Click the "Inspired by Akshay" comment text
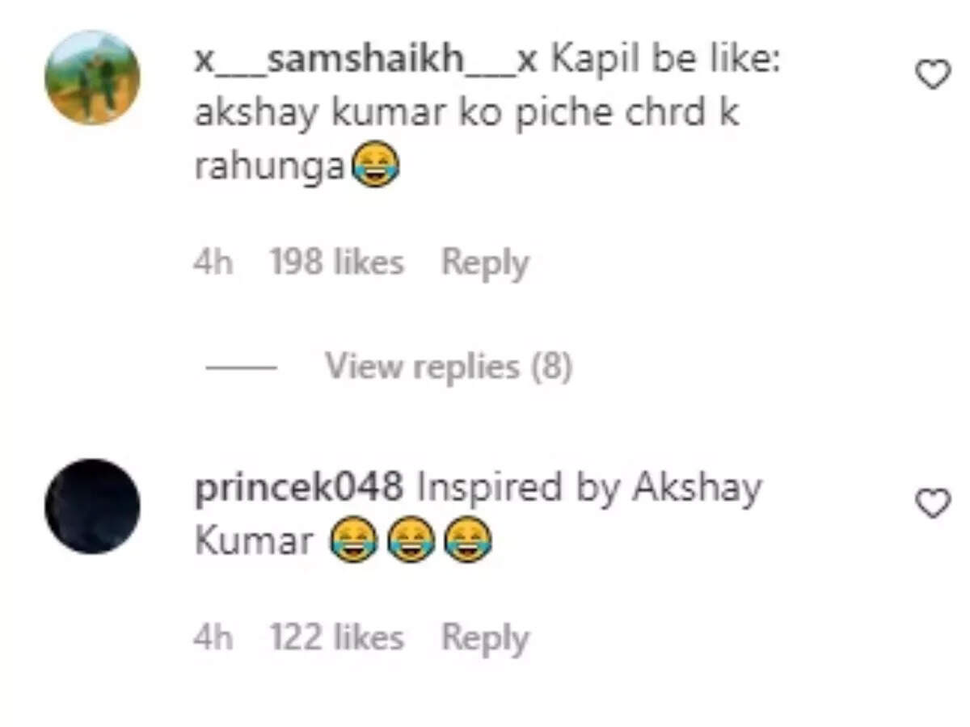Image resolution: width=970 pixels, height=727 pixels. (588, 489)
